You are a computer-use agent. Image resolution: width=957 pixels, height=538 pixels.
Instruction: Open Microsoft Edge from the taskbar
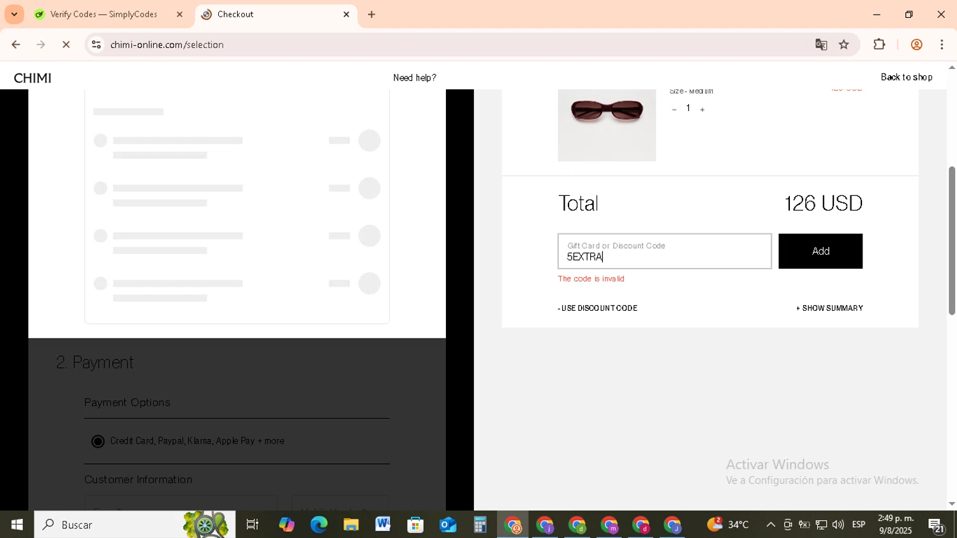pyautogui.click(x=319, y=525)
